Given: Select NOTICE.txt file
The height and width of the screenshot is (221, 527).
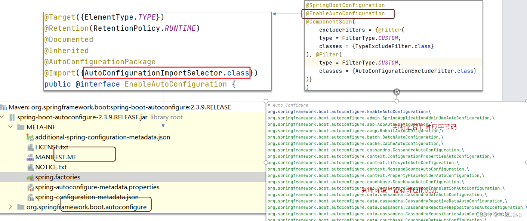Looking at the screenshot, I should coord(51,167).
